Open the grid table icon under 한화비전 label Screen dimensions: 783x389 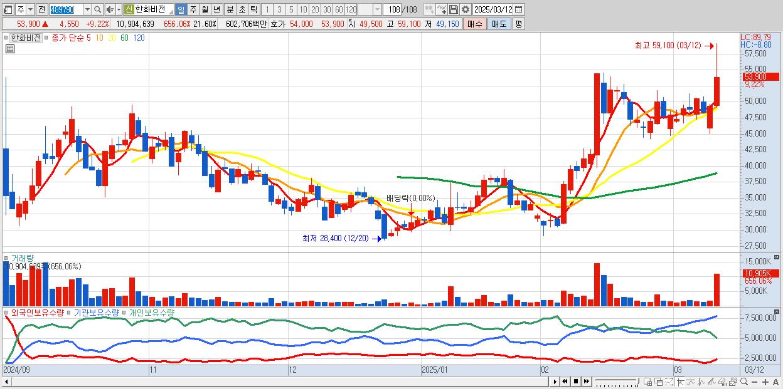pyautogui.click(x=10, y=48)
